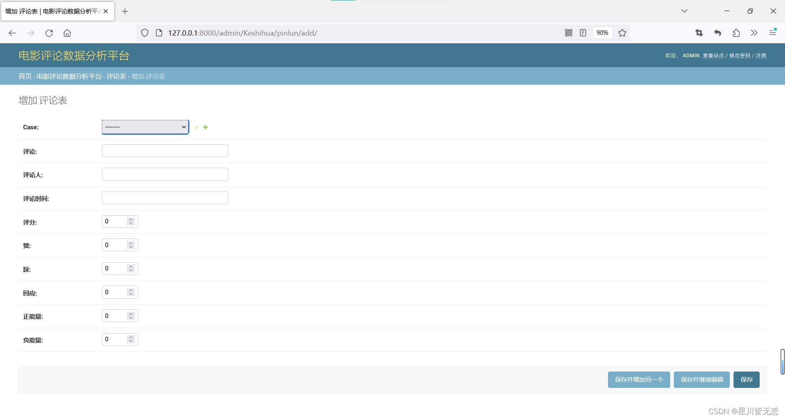
Task: Open the QR code icon in address bar
Action: click(568, 33)
